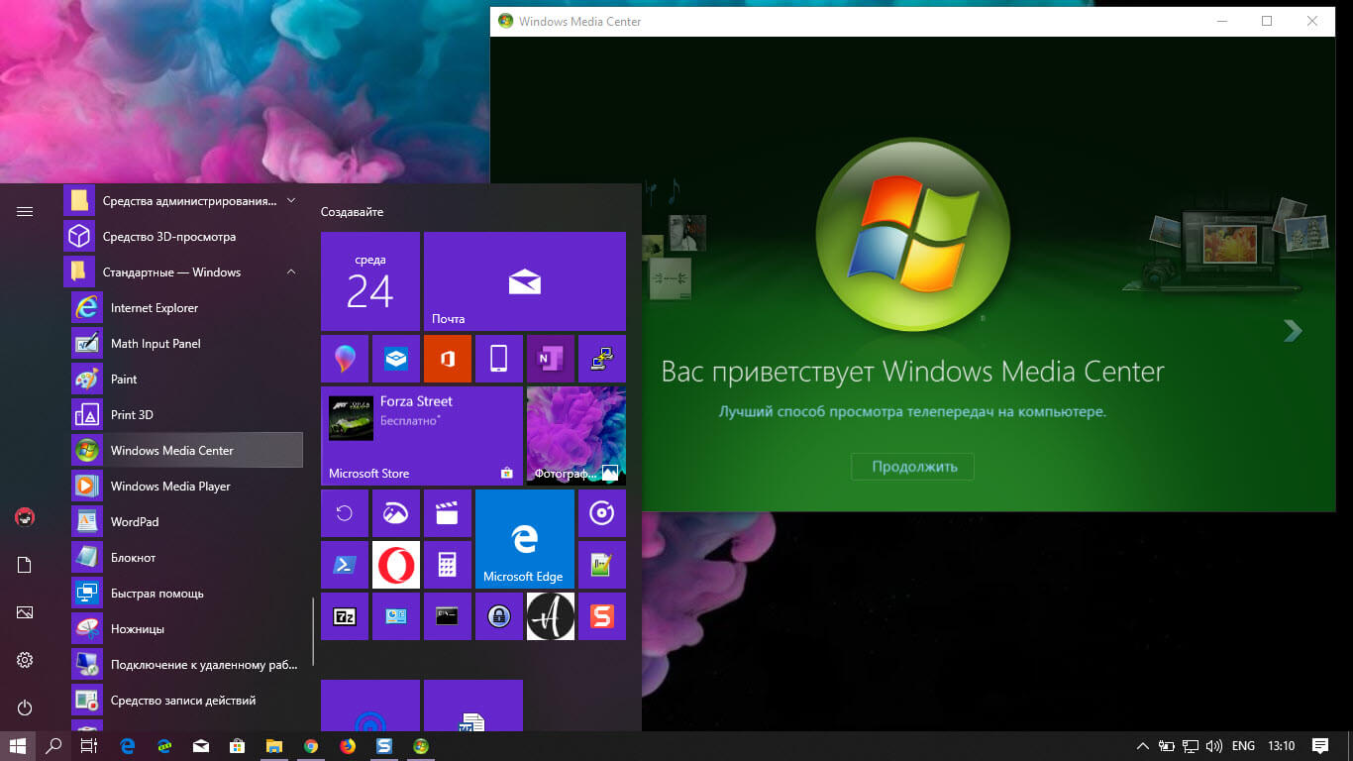Open the 7-Zip tile
This screenshot has height=761, width=1353.
345,616
